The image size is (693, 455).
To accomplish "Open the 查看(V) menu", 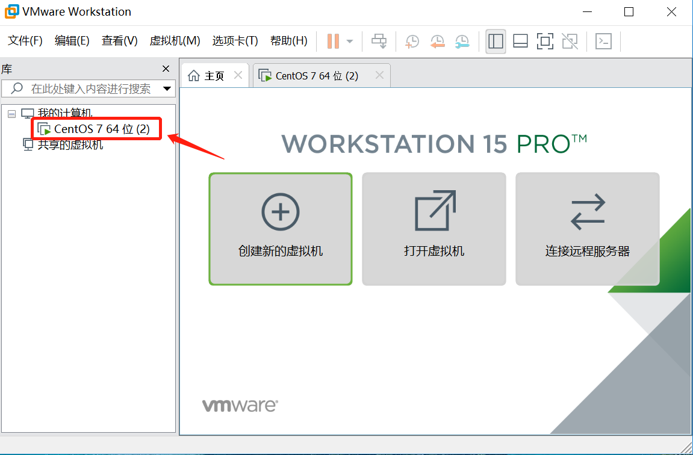I will click(119, 41).
